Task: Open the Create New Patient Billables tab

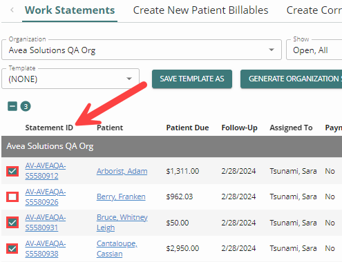Action: pos(200,10)
